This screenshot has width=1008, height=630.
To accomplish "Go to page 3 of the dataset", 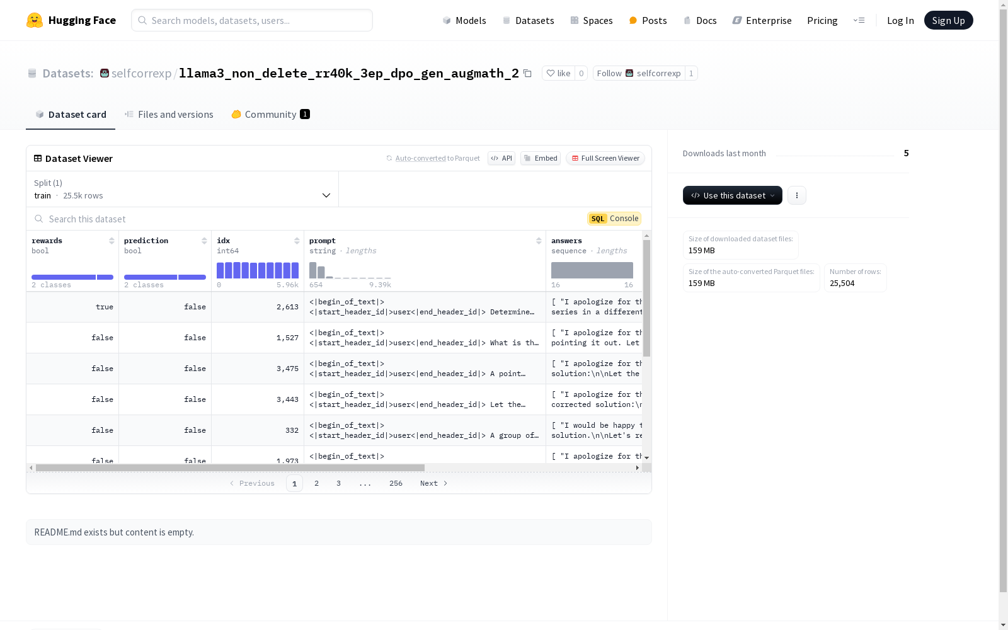I will pyautogui.click(x=338, y=483).
